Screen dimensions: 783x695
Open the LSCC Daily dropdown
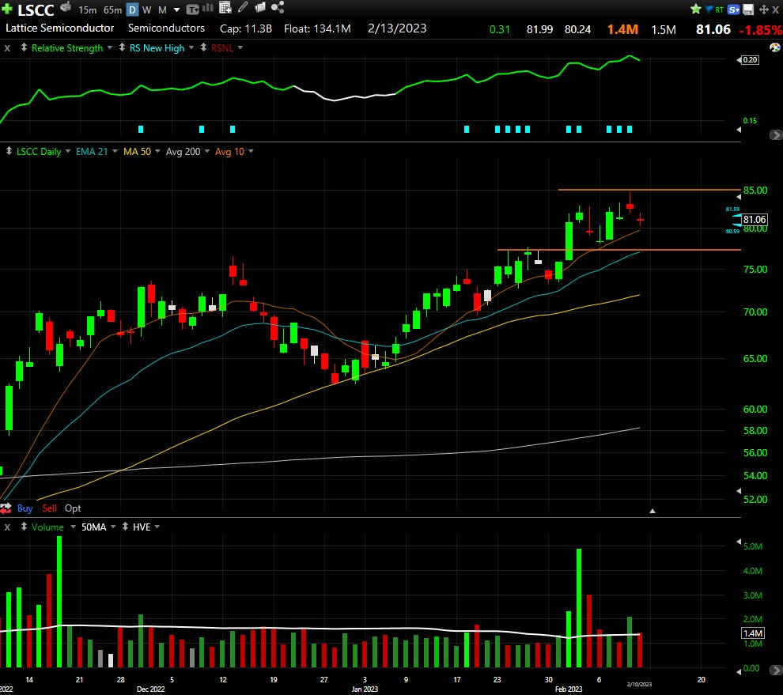click(x=68, y=151)
